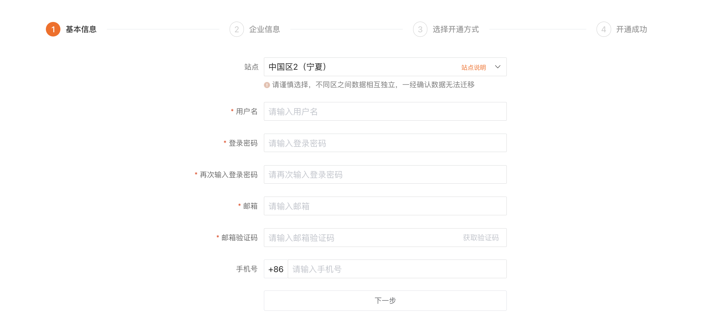Click the +86 country code selector
This screenshot has width=719, height=326.
click(276, 269)
